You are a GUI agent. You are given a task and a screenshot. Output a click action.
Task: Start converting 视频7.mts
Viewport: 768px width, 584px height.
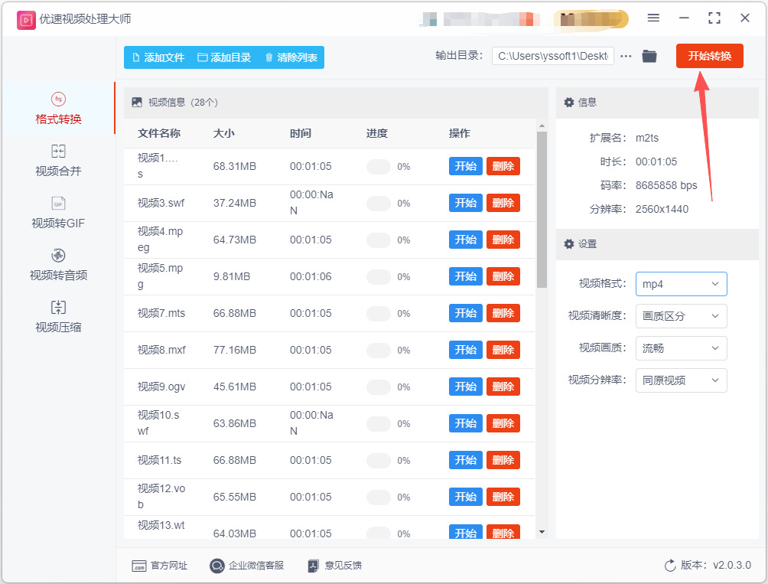pyautogui.click(x=465, y=313)
